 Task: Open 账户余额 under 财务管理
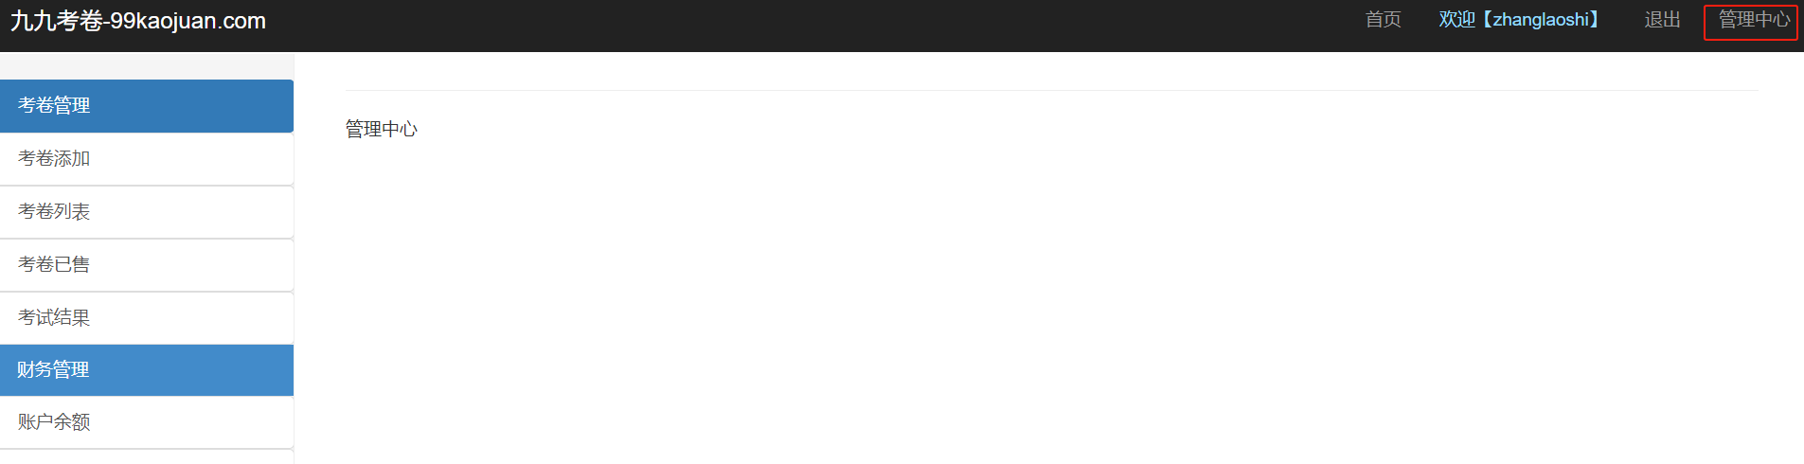tap(147, 422)
